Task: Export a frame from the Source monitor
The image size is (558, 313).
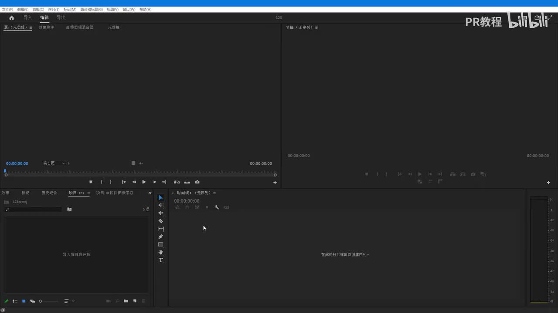Action: coord(197,182)
